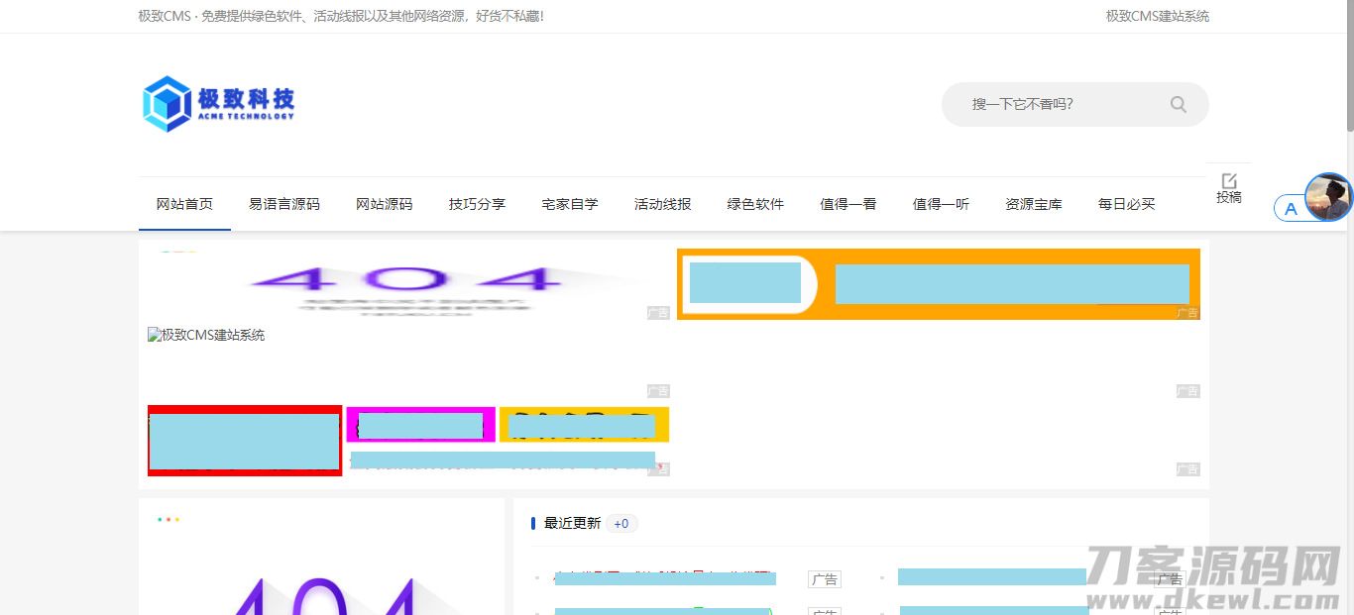Switch to the 易语言源码 tab
Viewport: 1354px width, 615px height.
tap(284, 203)
